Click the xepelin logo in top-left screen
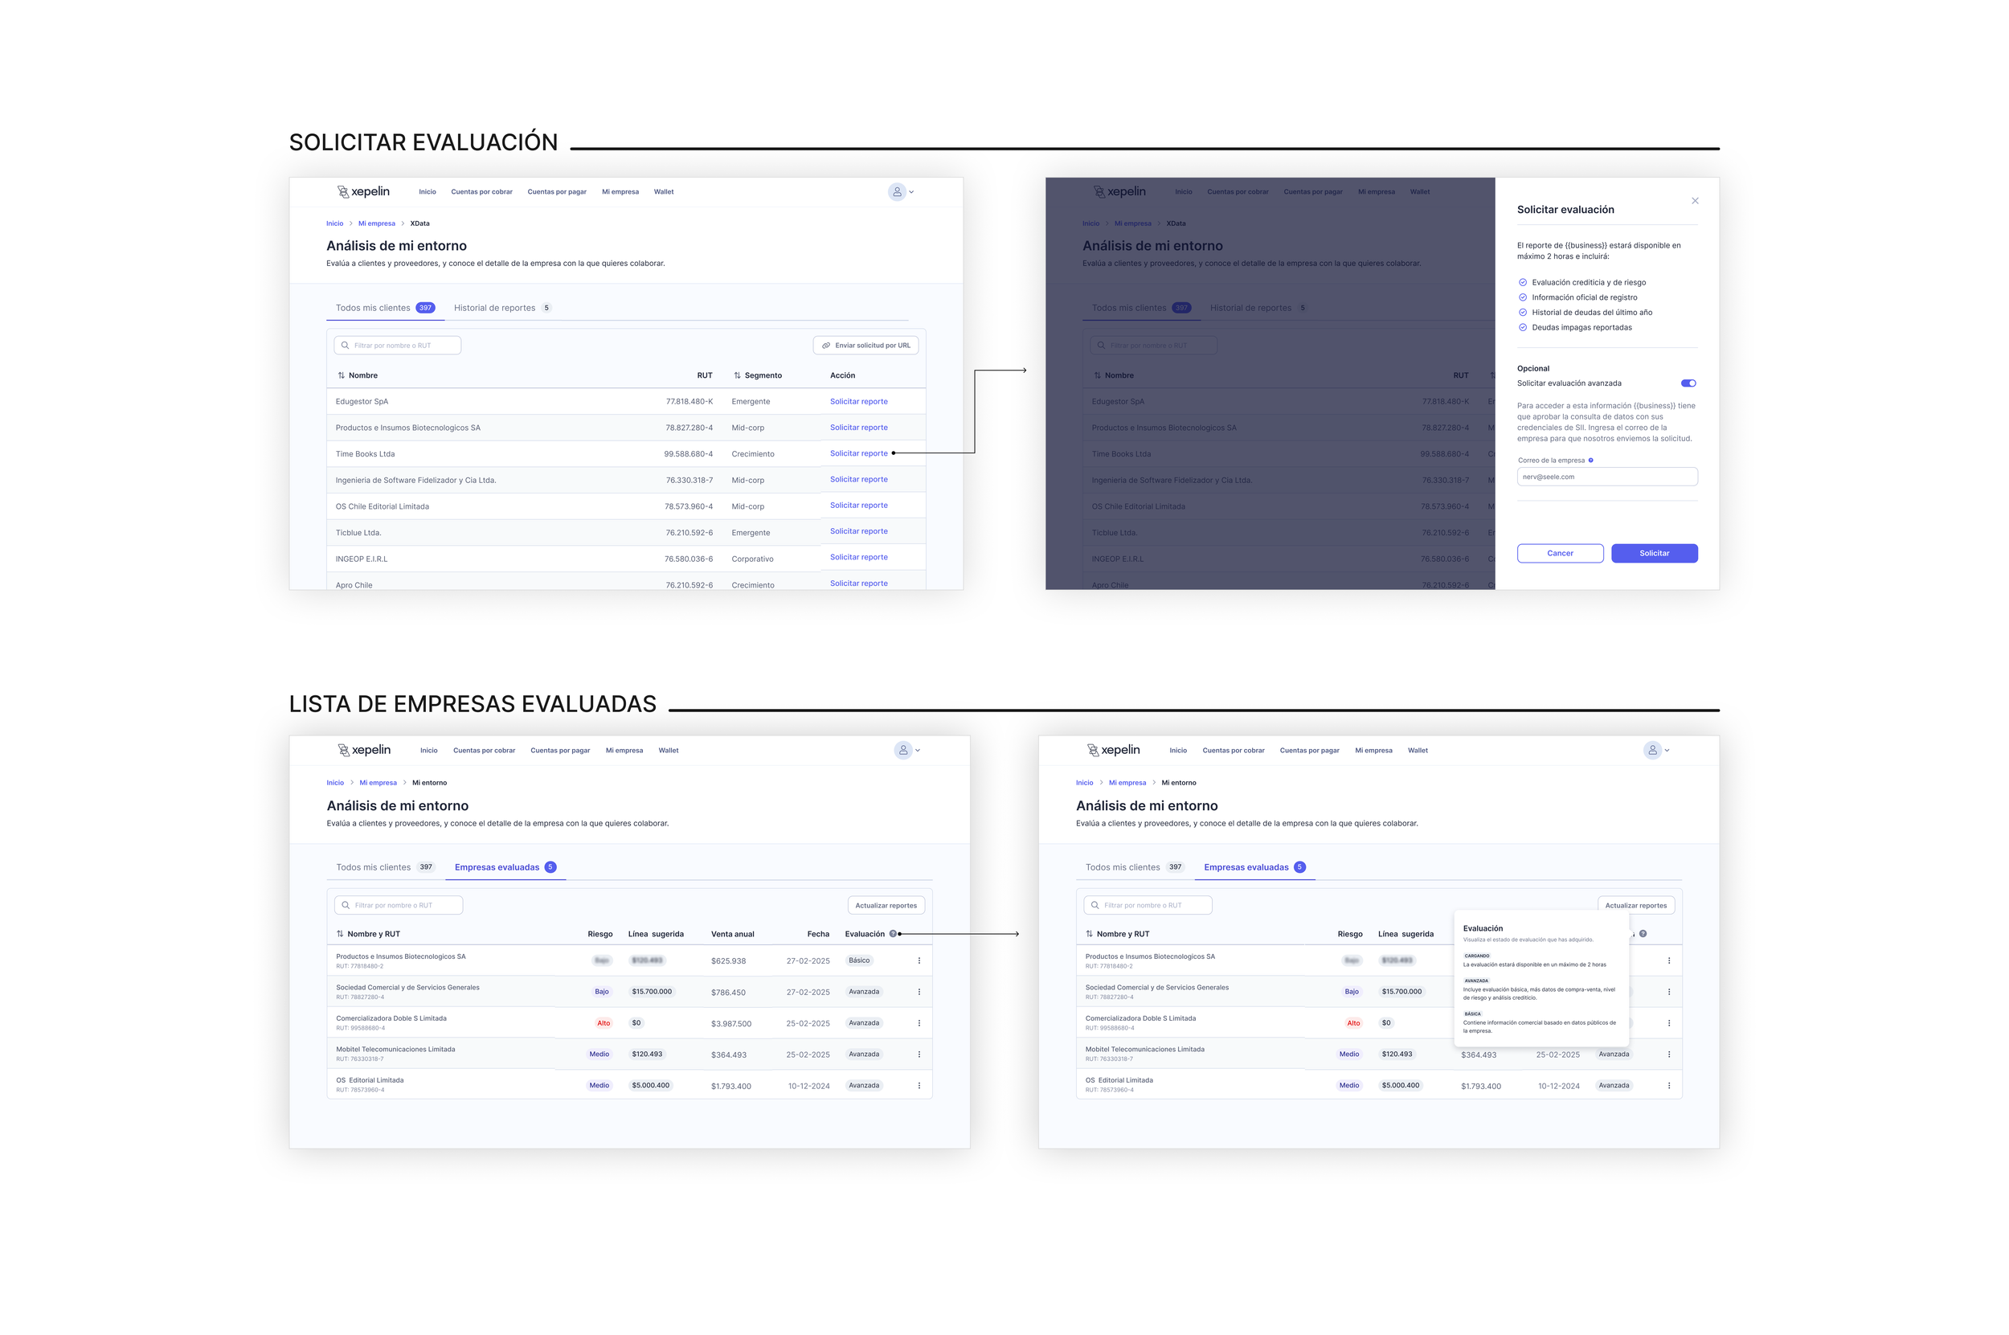2009x1335 pixels. point(363,191)
